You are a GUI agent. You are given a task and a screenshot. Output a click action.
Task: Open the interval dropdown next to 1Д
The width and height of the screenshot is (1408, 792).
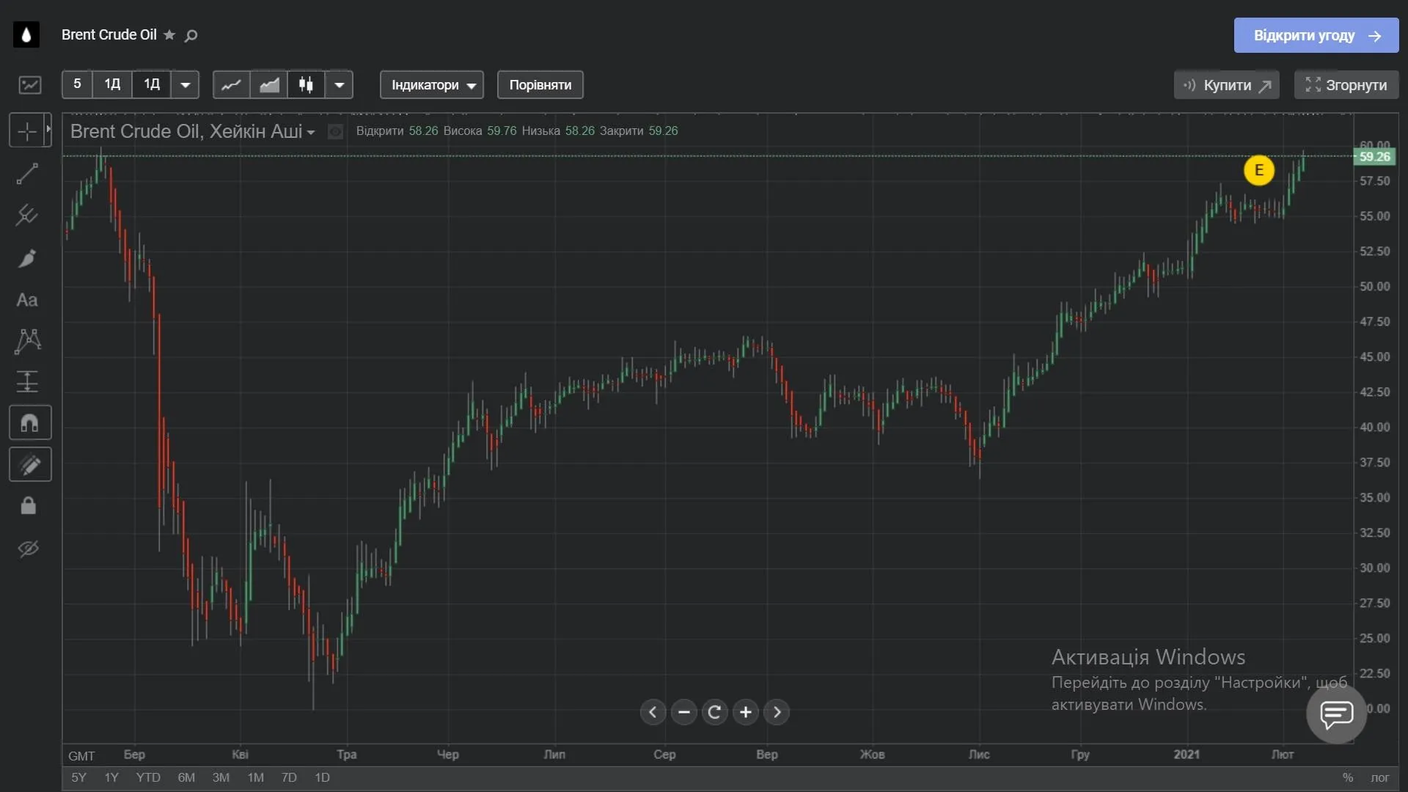point(185,84)
